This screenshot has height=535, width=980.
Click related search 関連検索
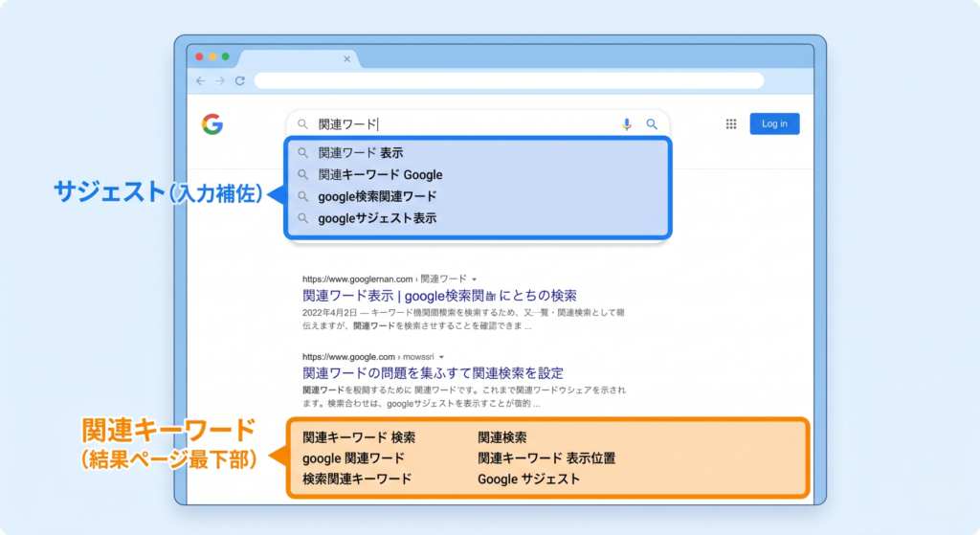pyautogui.click(x=501, y=437)
